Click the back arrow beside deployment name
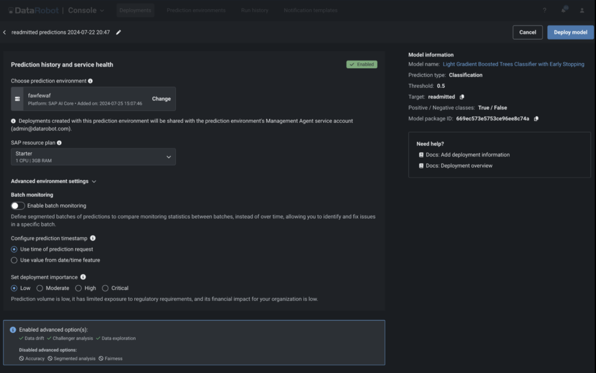The image size is (596, 373). pos(5,33)
